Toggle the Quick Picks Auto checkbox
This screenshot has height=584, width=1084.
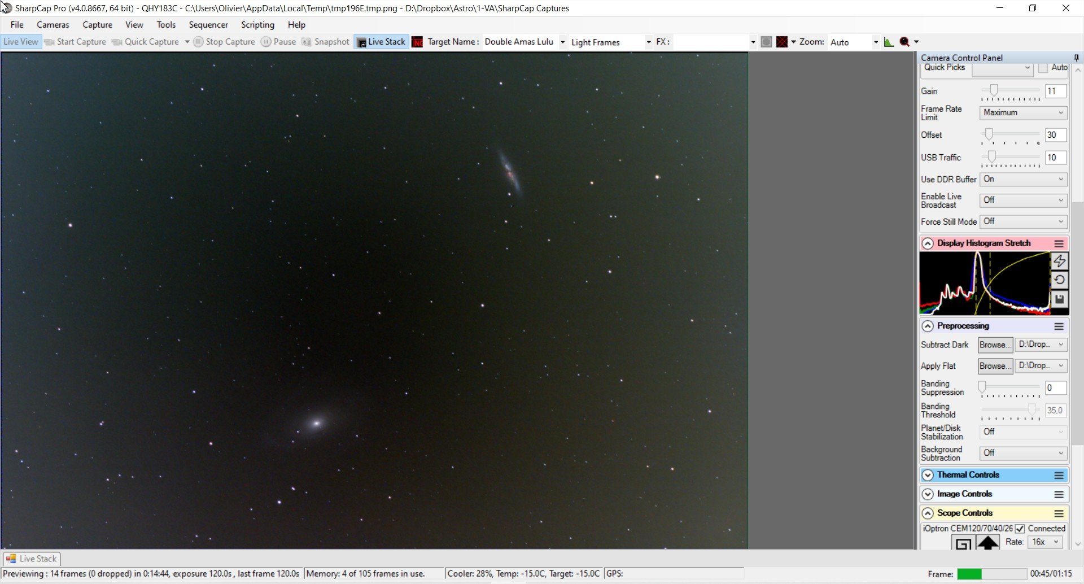pyautogui.click(x=1043, y=68)
